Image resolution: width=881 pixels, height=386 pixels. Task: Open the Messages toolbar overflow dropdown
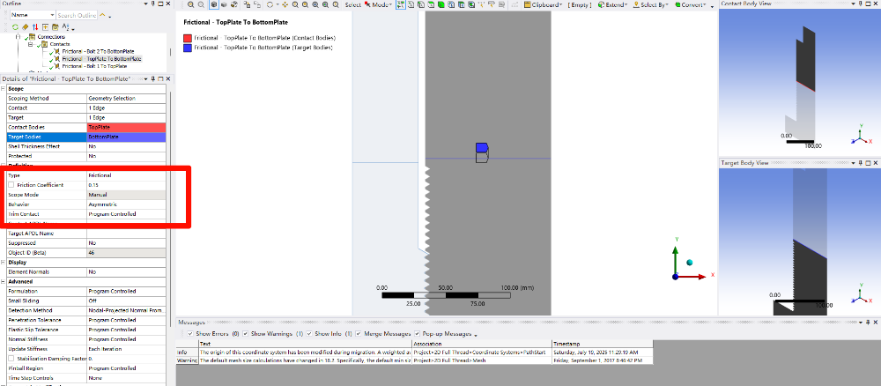(476, 336)
